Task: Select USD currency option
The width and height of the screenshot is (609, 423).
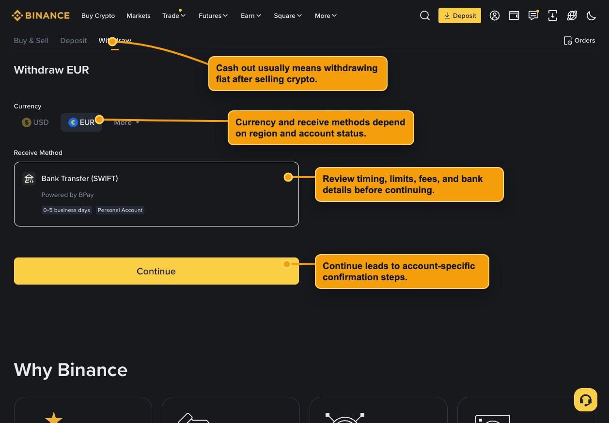Action: [x=35, y=122]
